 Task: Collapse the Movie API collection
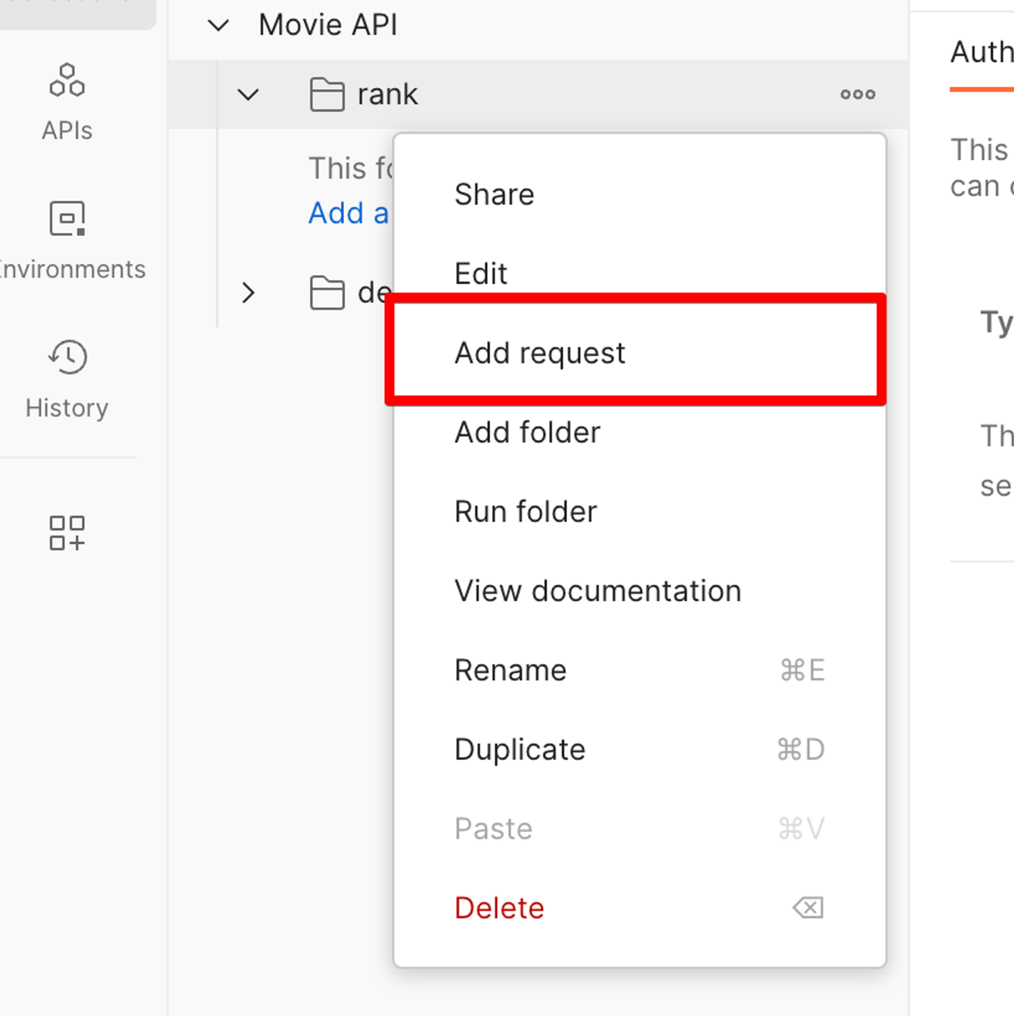219,25
